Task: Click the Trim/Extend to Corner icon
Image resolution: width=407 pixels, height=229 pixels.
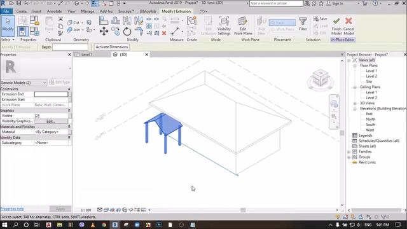Action: click(x=139, y=31)
